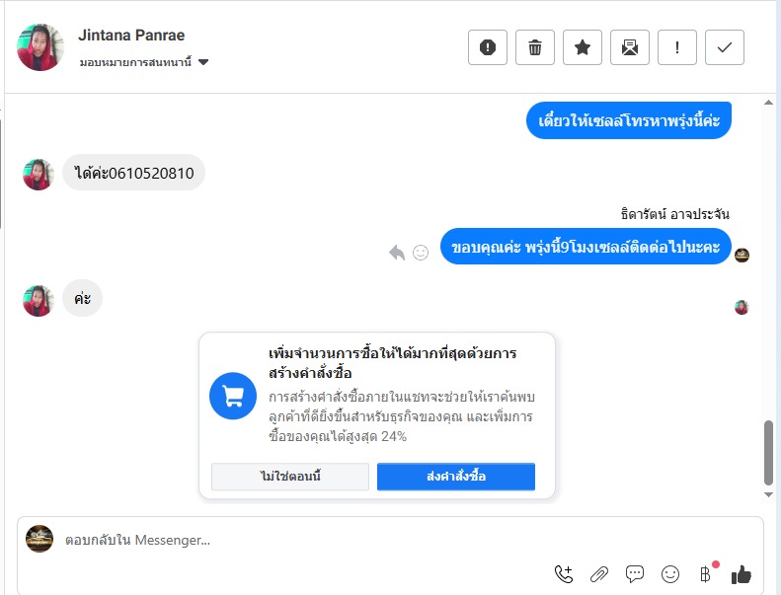Mark conversation unread with the envelope icon
This screenshot has width=781, height=595.
(x=630, y=47)
